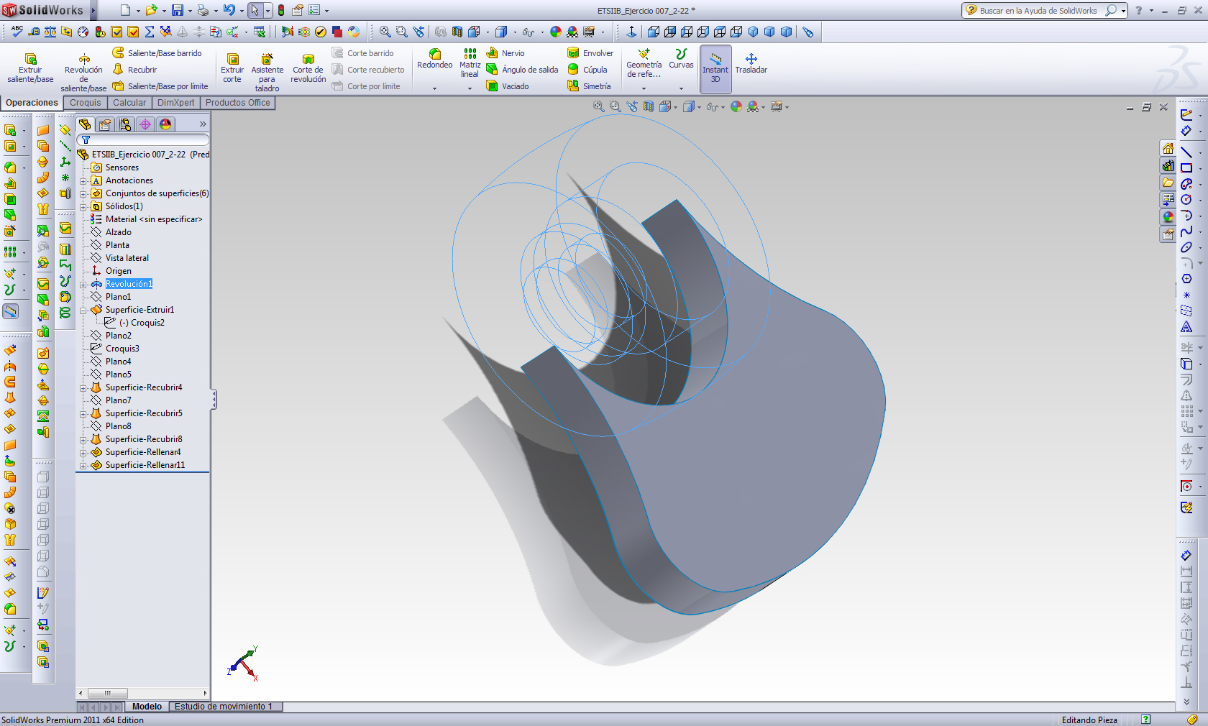Select Vista lateral plane
The image size is (1208, 726).
click(127, 258)
